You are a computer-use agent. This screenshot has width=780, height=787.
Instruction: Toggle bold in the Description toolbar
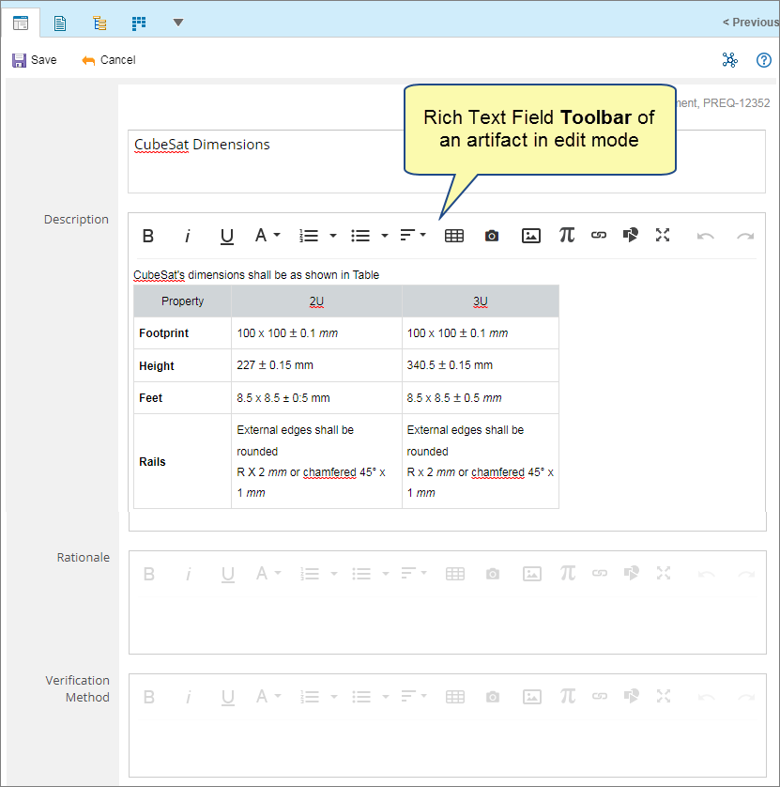pos(148,236)
